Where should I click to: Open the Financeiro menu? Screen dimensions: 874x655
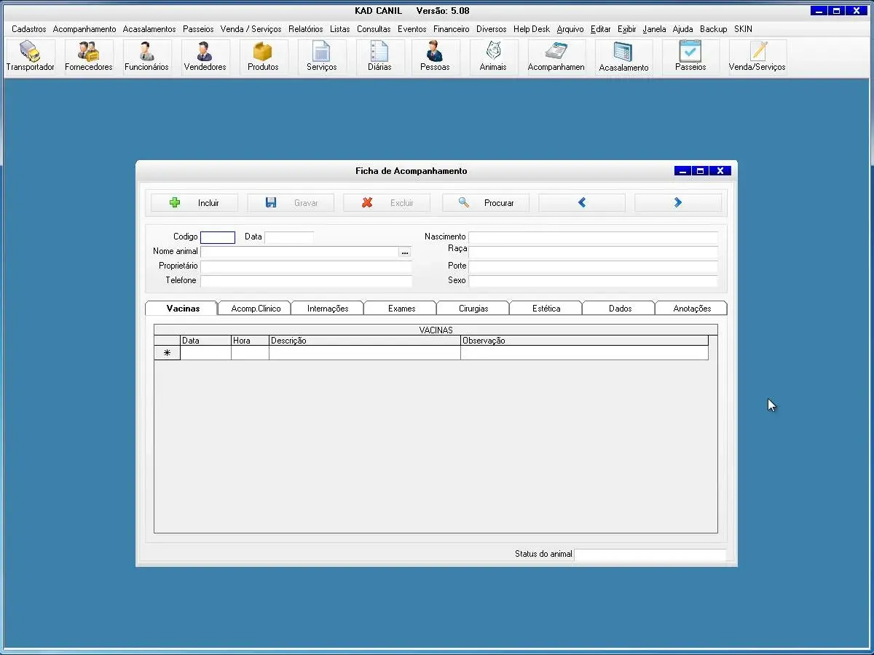pos(451,29)
